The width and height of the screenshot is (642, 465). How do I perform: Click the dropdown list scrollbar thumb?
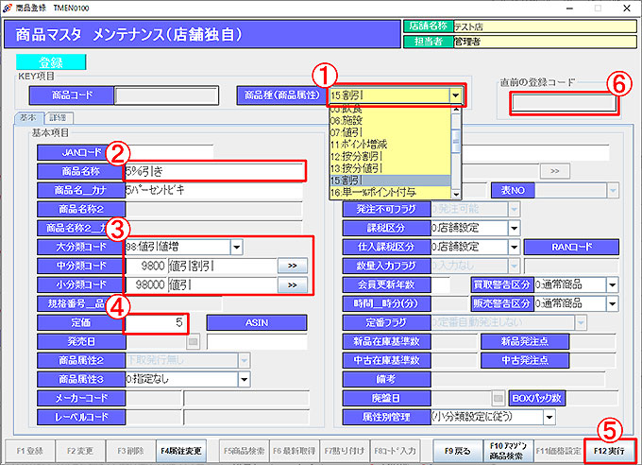(x=456, y=141)
